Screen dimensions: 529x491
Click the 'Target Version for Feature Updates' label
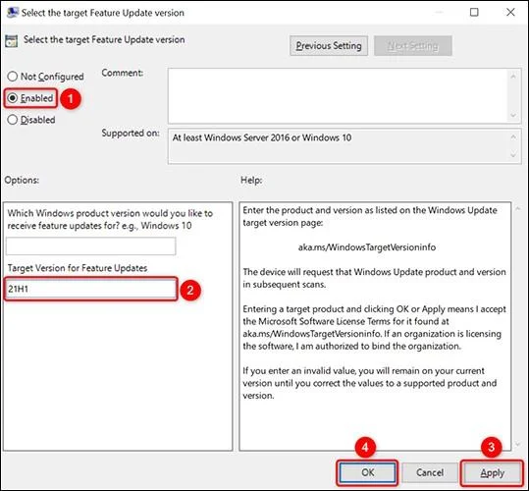[x=78, y=268]
